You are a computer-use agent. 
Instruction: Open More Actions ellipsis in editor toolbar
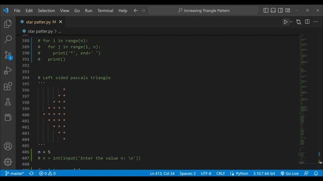click(x=315, y=22)
